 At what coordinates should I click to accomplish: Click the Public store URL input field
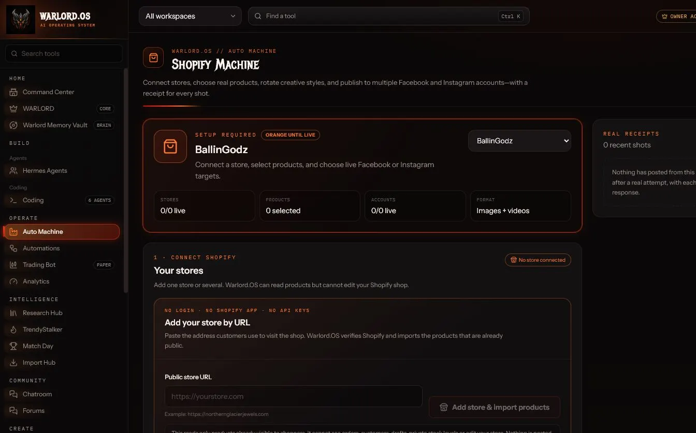point(294,396)
